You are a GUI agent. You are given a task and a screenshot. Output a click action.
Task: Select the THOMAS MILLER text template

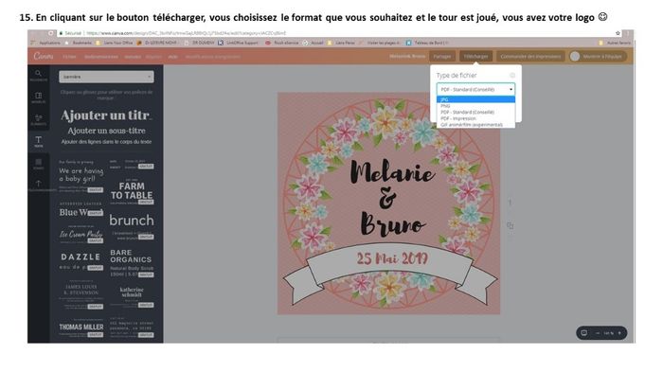pos(81,328)
